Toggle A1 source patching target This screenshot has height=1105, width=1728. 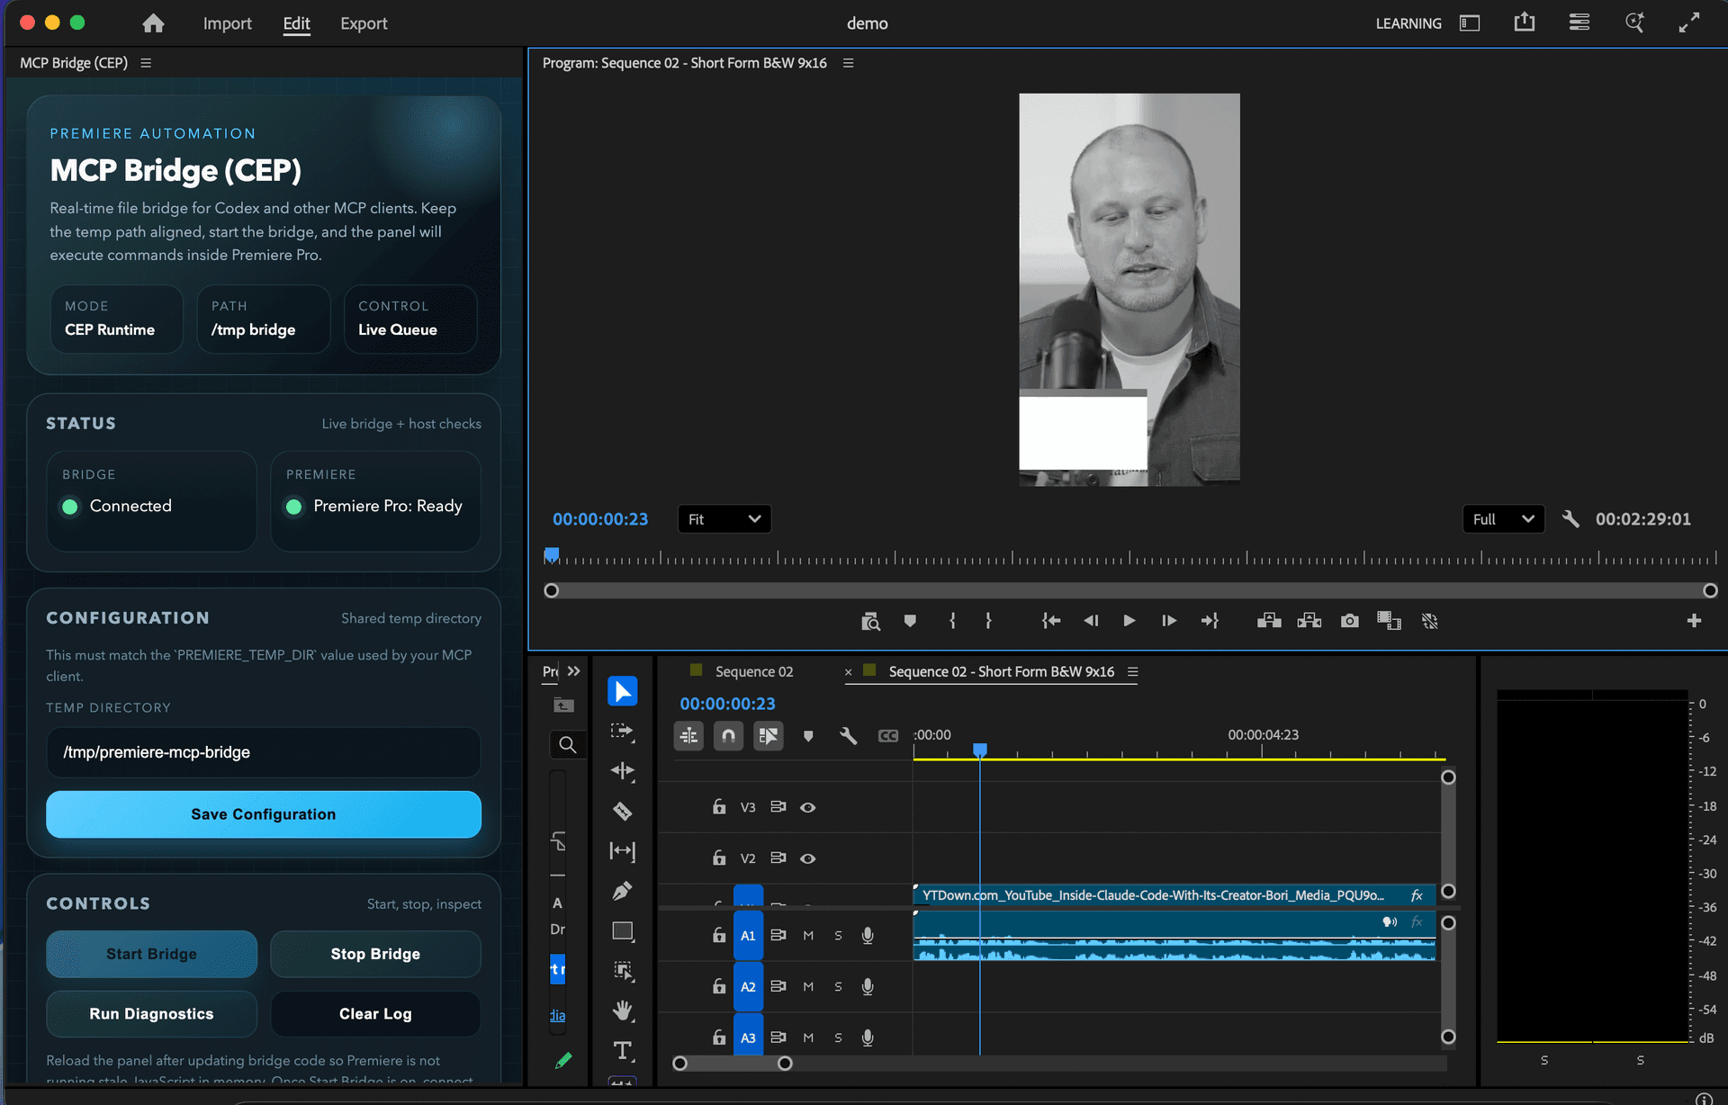[748, 936]
